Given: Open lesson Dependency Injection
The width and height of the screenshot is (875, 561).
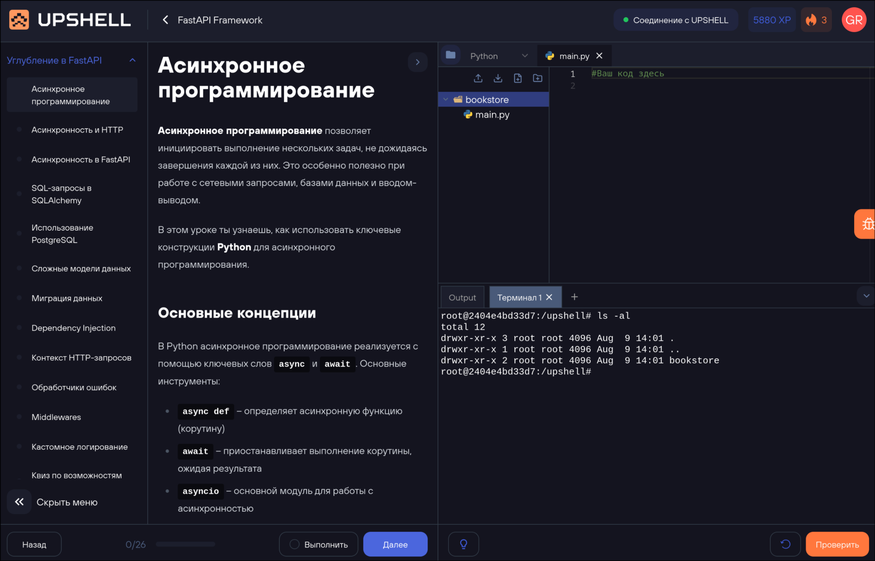Looking at the screenshot, I should 73,328.
